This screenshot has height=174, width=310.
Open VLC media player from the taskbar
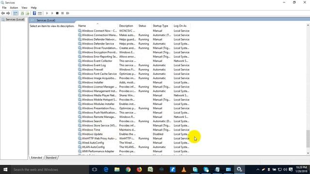[x=184, y=170]
